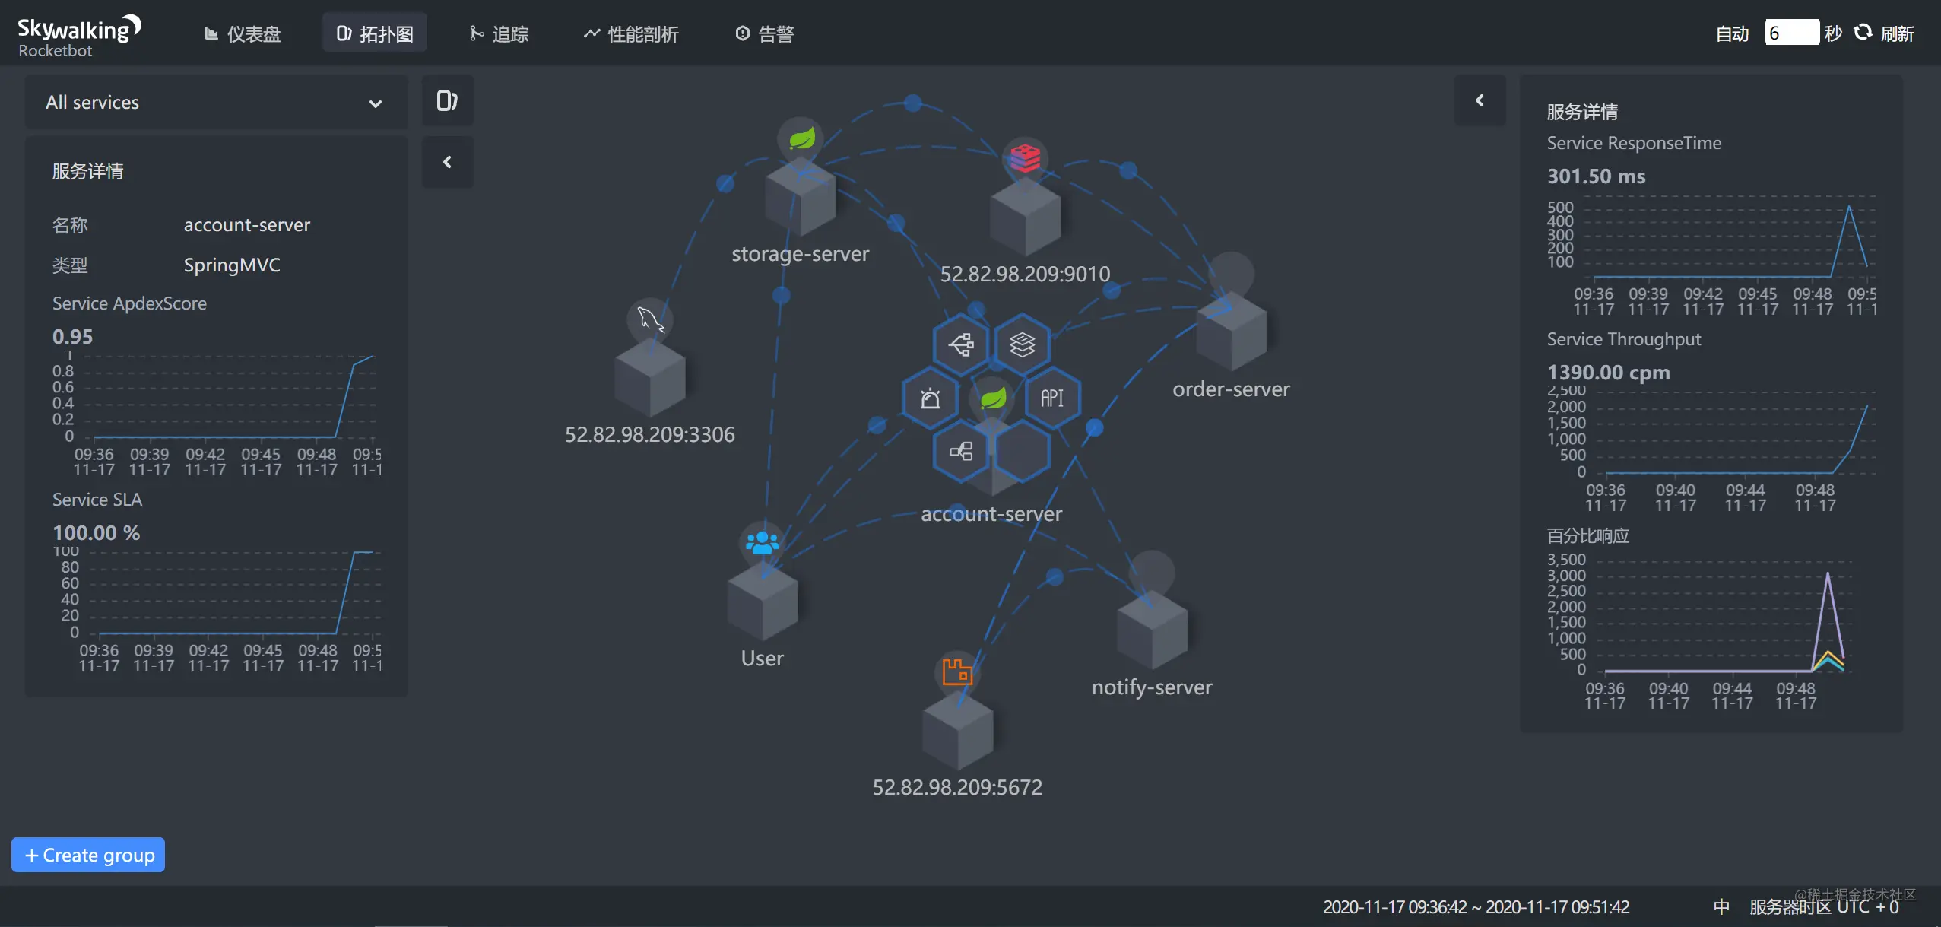The height and width of the screenshot is (927, 1941).
Task: Switch language via 中 toggle in footer
Action: 1721,906
